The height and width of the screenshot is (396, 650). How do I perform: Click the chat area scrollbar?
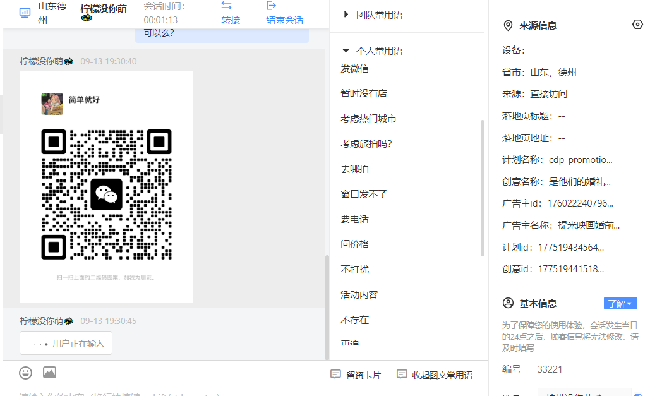[x=327, y=307]
